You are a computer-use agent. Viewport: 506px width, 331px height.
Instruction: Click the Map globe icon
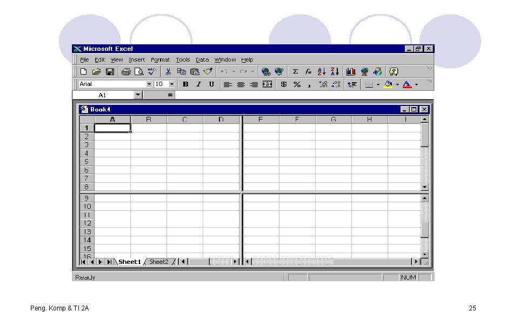[364, 71]
